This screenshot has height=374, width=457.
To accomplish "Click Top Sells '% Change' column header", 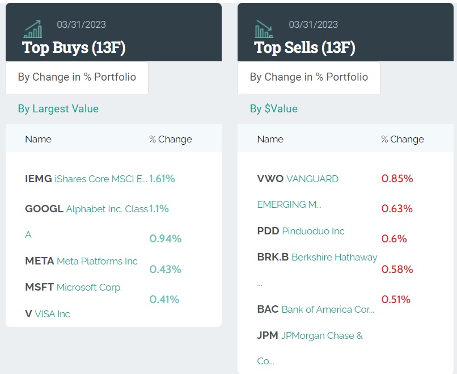I will coord(403,139).
